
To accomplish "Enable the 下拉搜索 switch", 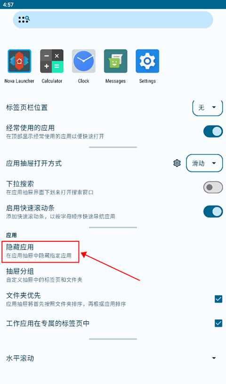I will pyautogui.click(x=213, y=188).
